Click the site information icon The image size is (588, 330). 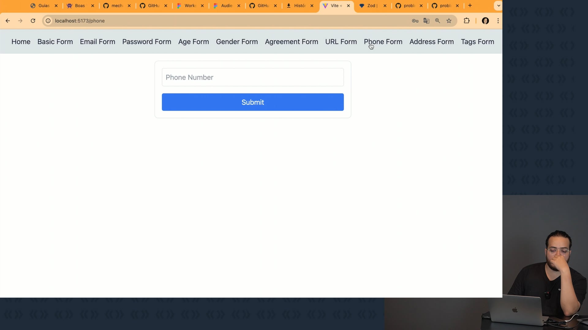tap(48, 21)
